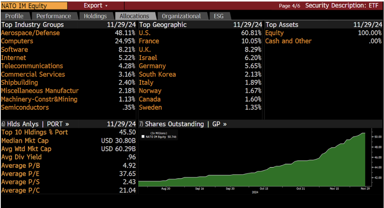Click the Nov 29 date on chart axis

pyautogui.click(x=365, y=189)
